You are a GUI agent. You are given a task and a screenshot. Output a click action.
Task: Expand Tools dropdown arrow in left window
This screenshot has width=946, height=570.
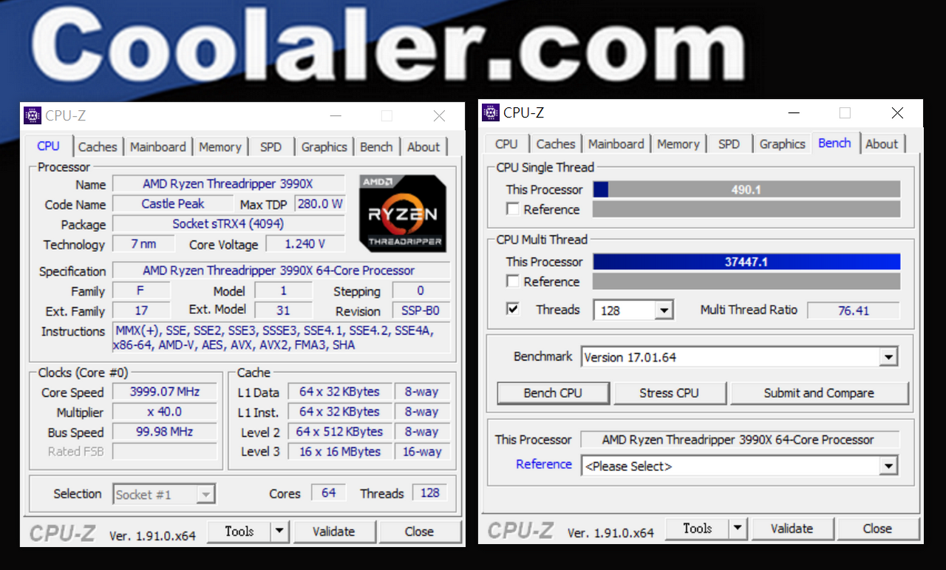279,532
